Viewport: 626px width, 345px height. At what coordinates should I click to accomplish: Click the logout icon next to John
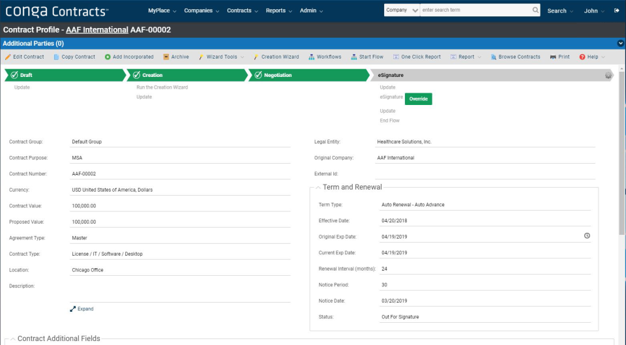click(x=616, y=11)
